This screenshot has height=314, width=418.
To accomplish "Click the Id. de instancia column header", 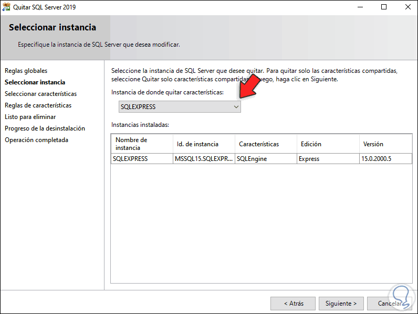I will pyautogui.click(x=204, y=144).
